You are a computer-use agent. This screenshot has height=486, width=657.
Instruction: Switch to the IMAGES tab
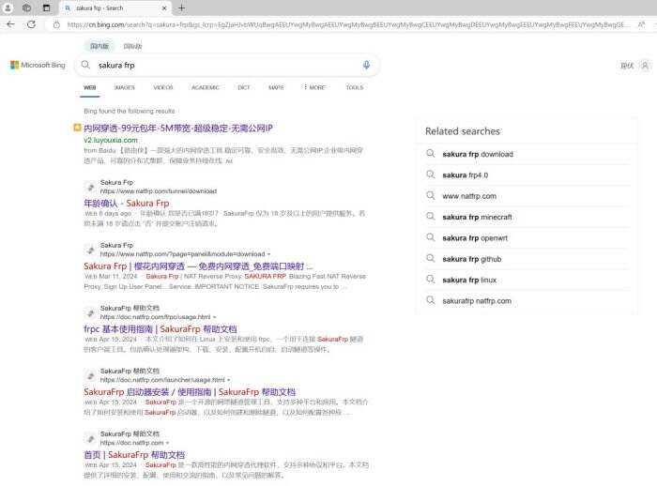pos(125,87)
